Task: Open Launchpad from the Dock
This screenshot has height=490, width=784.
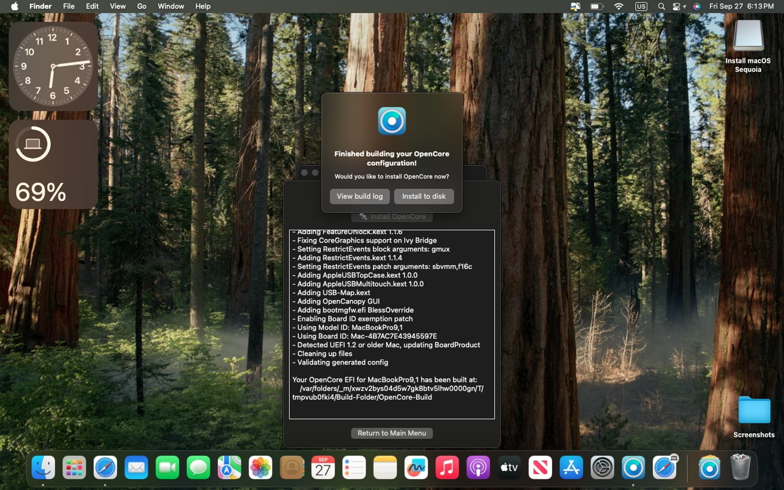Action: [74, 467]
